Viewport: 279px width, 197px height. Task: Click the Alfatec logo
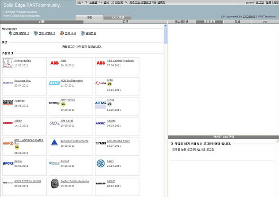coord(101,123)
